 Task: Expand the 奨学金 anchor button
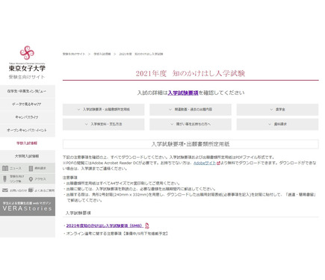pyautogui.click(x=277, y=110)
